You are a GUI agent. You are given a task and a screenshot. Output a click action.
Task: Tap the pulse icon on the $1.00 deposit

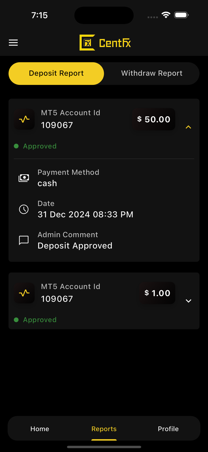tap(24, 293)
